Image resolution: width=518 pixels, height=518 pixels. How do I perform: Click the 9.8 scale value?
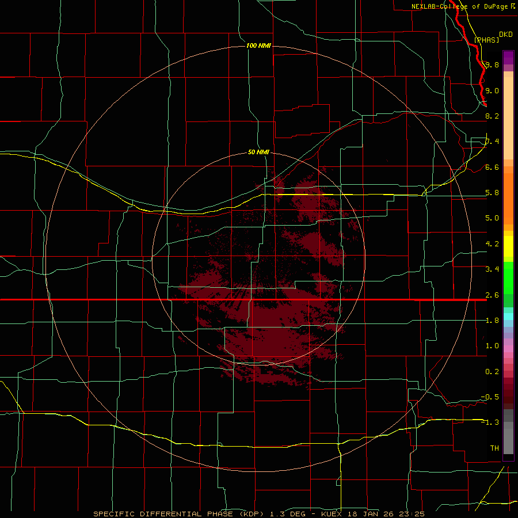tap(492, 64)
